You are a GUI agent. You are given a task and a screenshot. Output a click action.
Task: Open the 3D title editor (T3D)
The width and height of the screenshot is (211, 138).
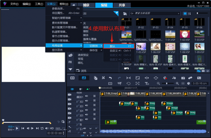[147, 84]
